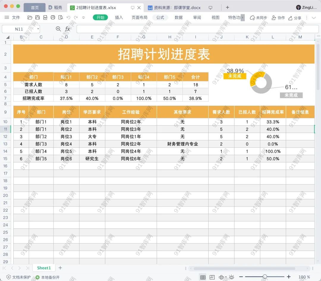The height and width of the screenshot is (281, 321).
Task: Click the save icon
Action: tap(37, 18)
